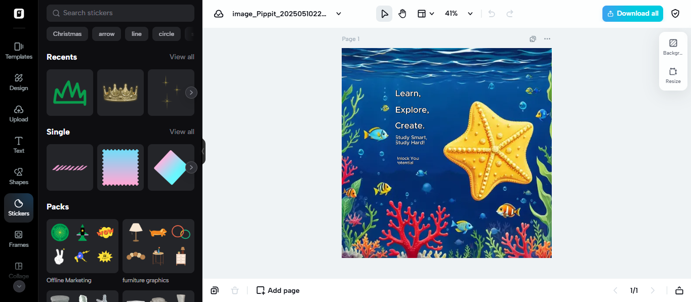
Task: Switch to the Text panel
Action: point(18,145)
